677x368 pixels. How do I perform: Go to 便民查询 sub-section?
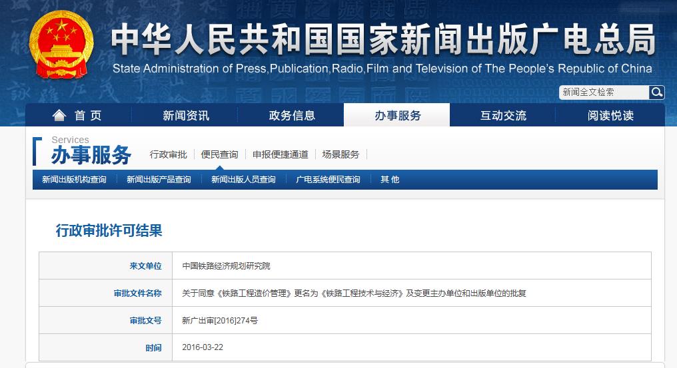tap(219, 154)
